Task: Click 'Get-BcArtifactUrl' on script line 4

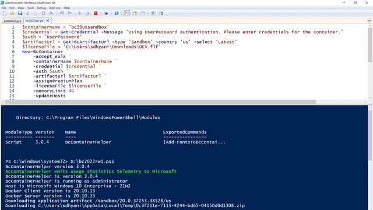Action: coord(86,42)
